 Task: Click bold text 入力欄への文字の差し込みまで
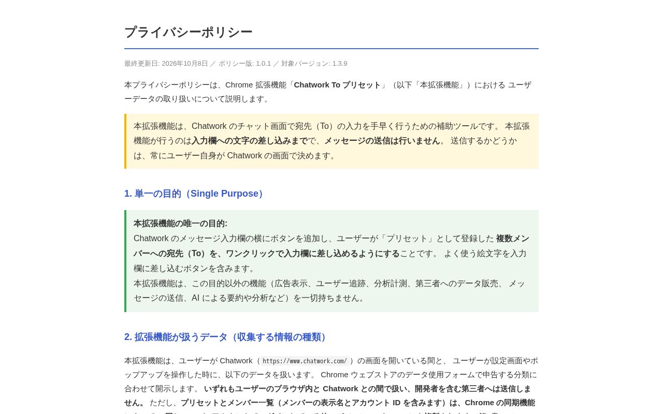coord(250,141)
